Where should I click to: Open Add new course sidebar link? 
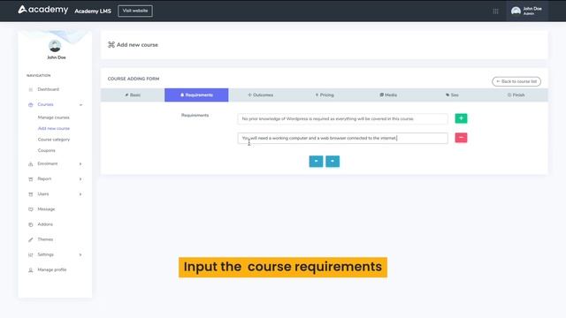click(x=54, y=128)
